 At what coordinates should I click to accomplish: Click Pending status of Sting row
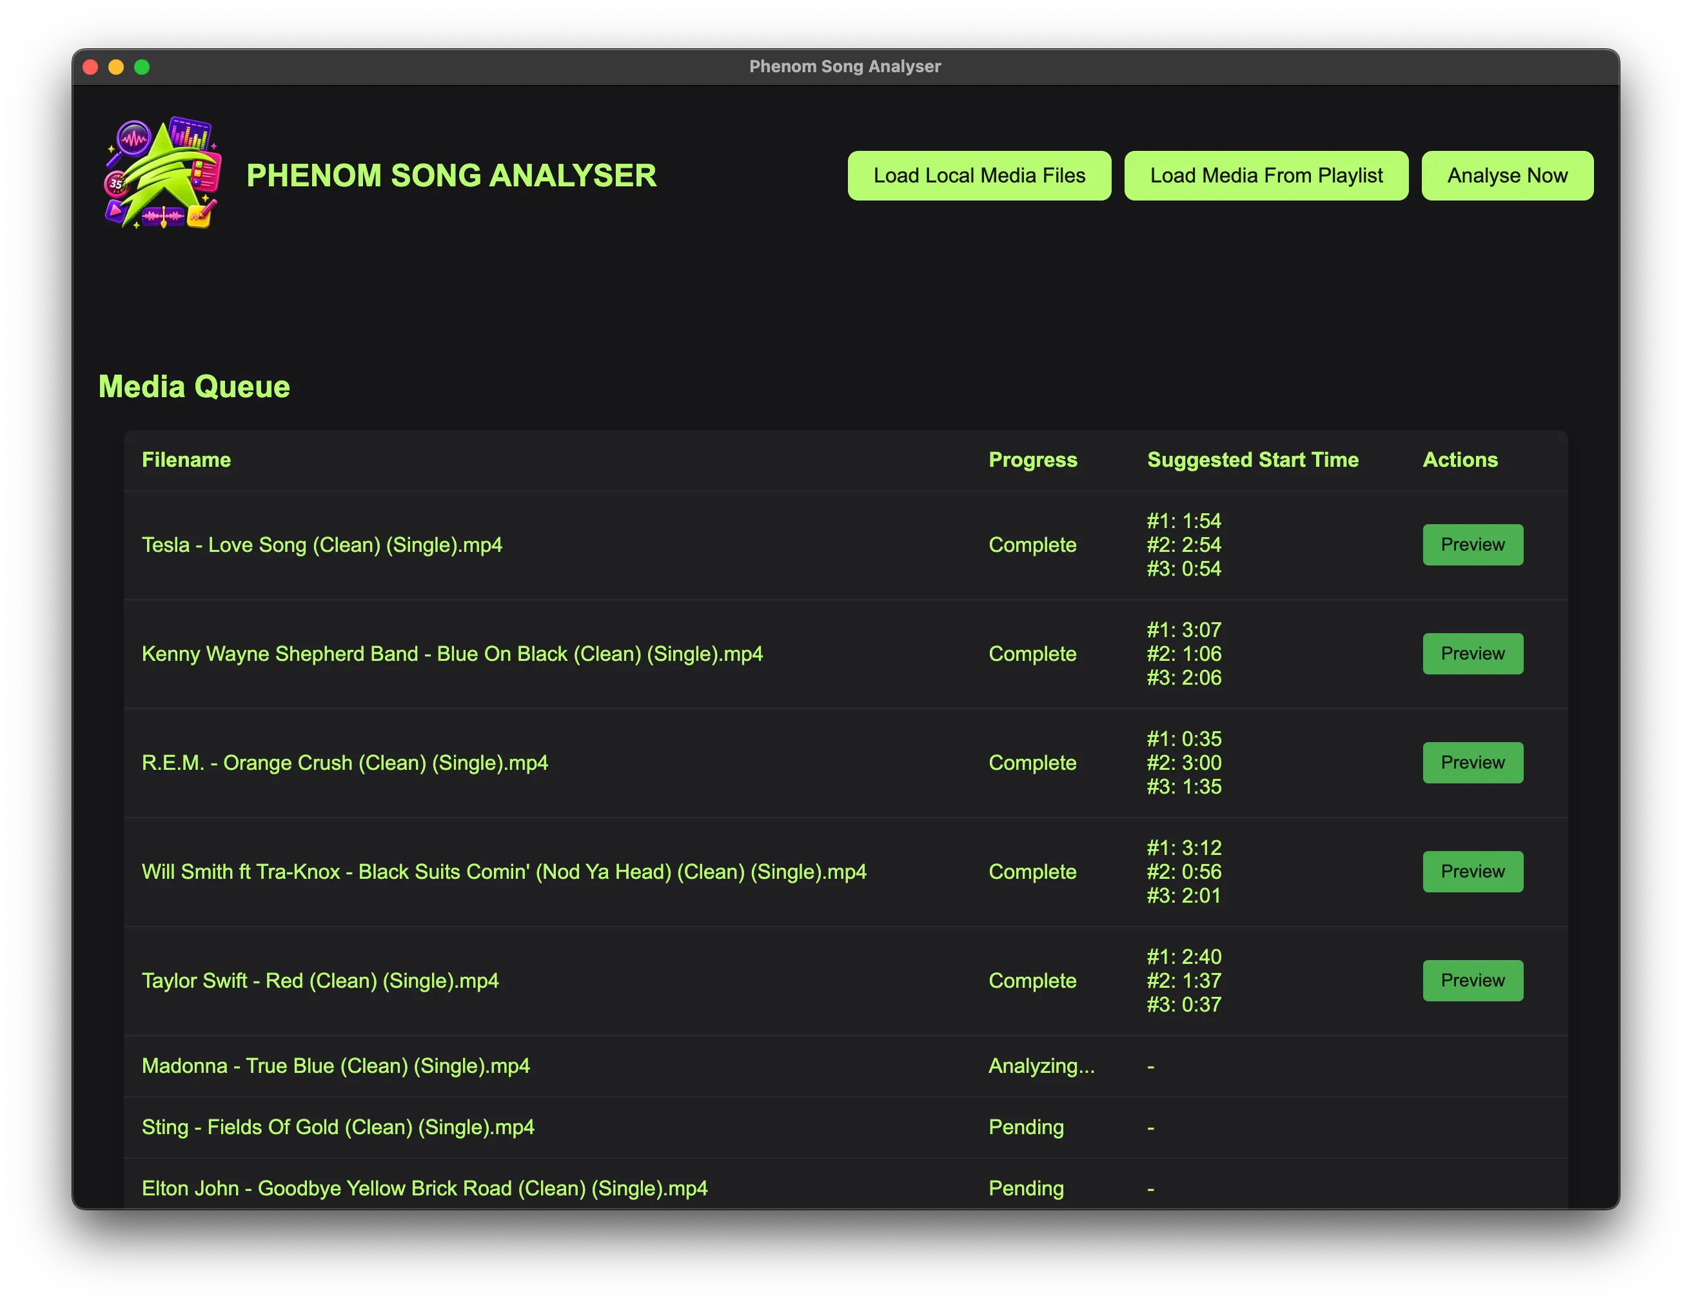[x=1026, y=1128]
